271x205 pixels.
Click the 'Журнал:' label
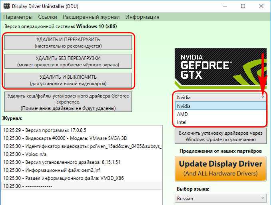point(12,118)
